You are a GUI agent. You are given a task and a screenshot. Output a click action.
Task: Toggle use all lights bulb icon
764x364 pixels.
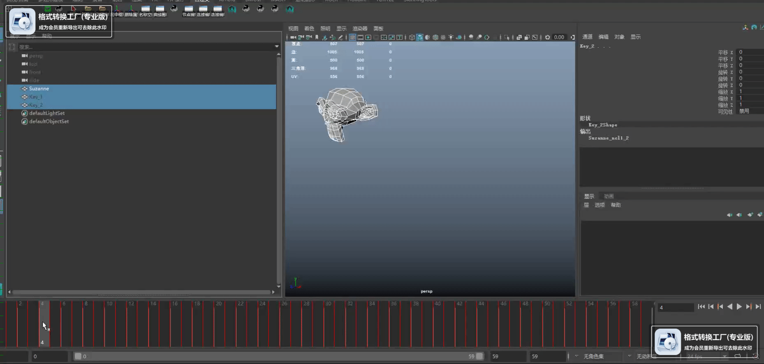pos(451,37)
